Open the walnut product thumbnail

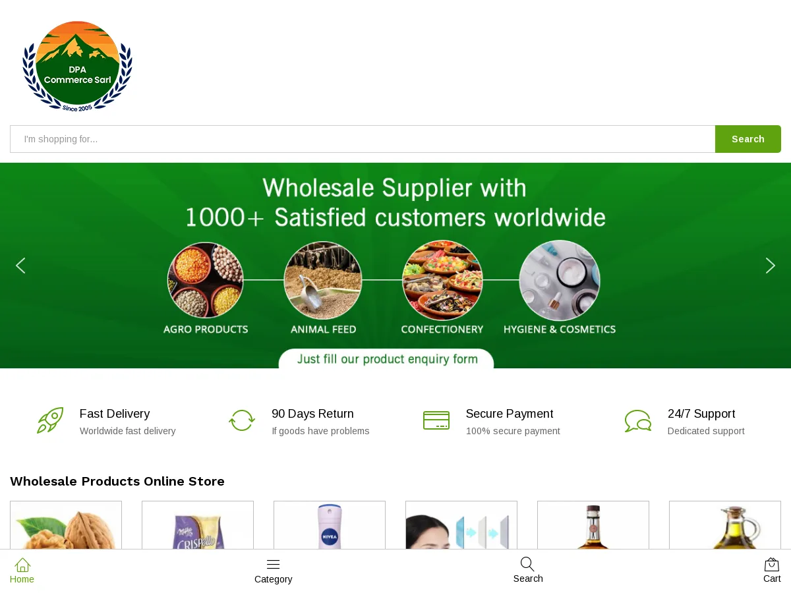point(66,525)
